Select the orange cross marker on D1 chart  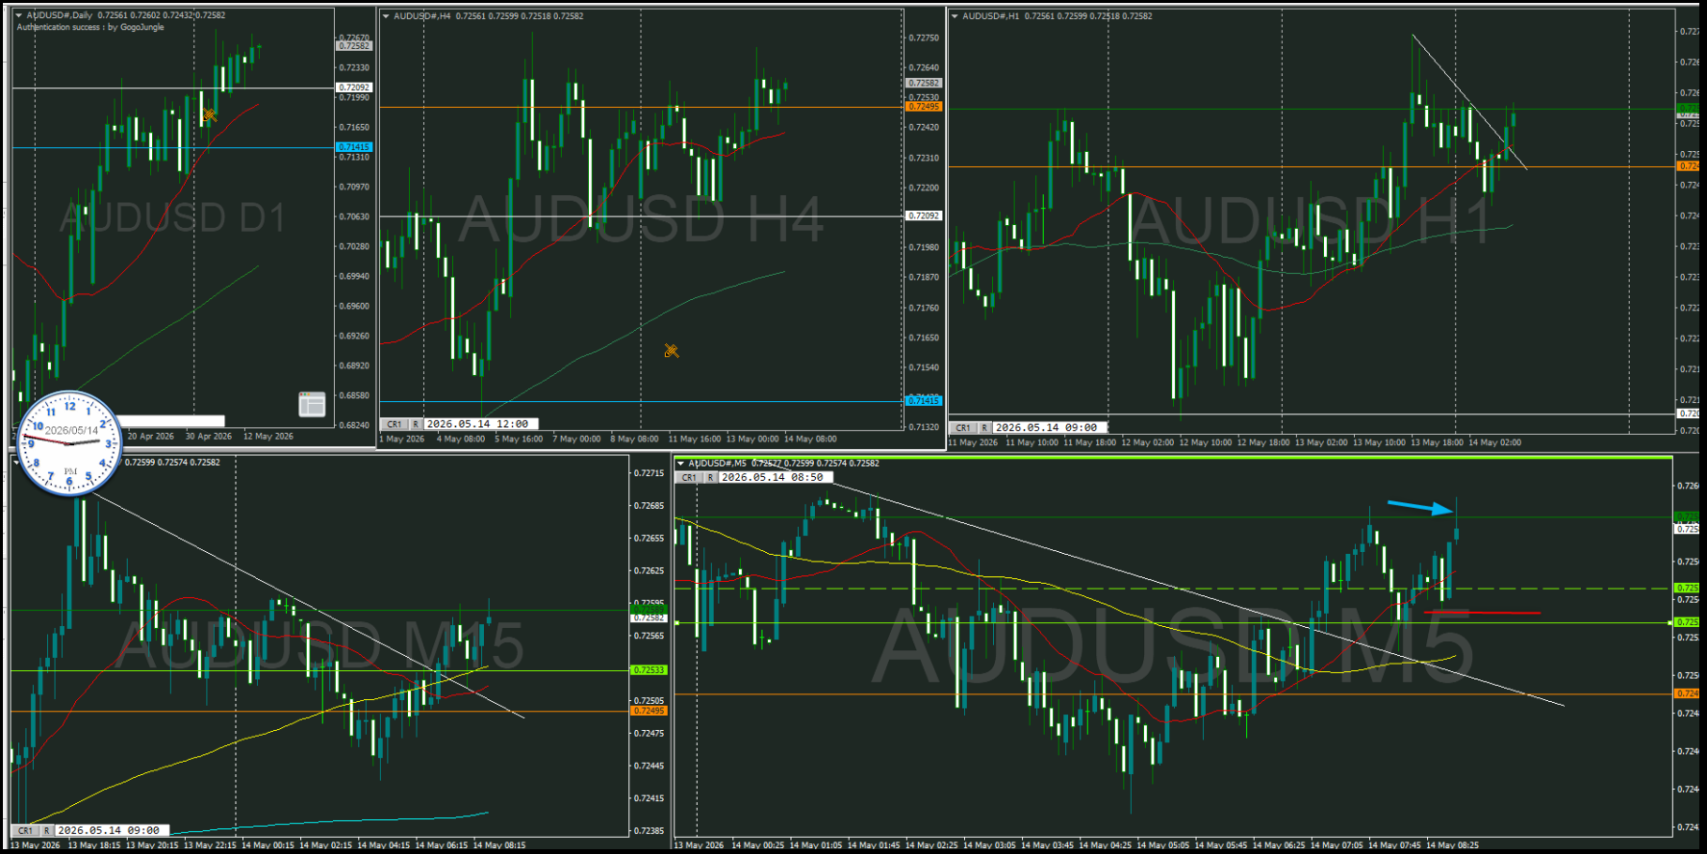coord(210,115)
